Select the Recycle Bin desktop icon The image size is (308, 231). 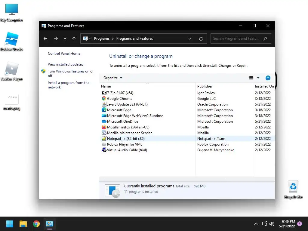pos(293,189)
